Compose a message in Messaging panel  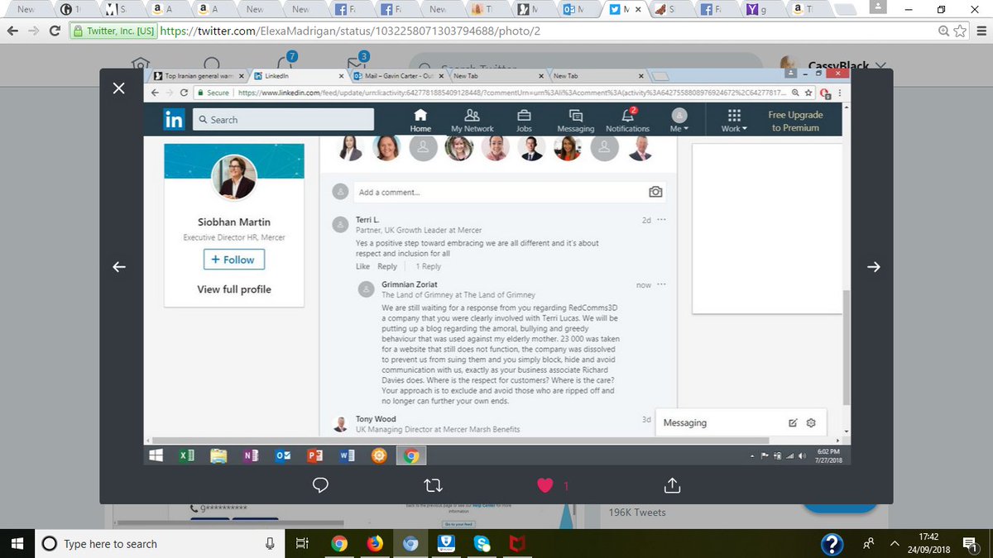(792, 422)
